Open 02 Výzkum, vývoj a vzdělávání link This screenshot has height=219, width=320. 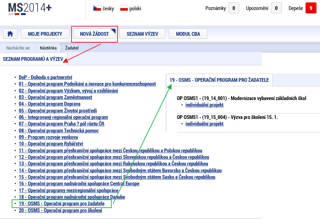[x=68, y=91]
